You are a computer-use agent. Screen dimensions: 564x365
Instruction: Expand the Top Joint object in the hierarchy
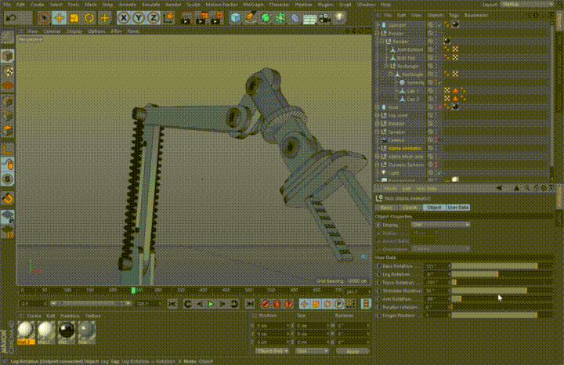click(x=378, y=115)
